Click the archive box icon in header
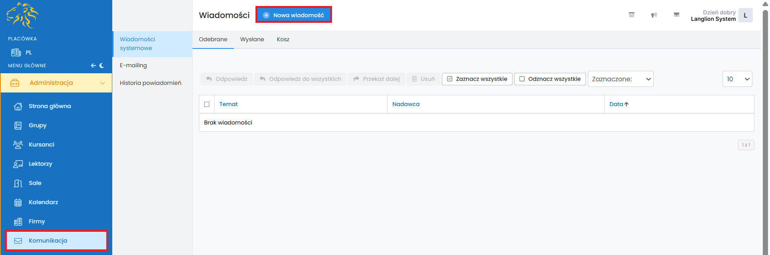Image resolution: width=770 pixels, height=255 pixels. click(631, 15)
